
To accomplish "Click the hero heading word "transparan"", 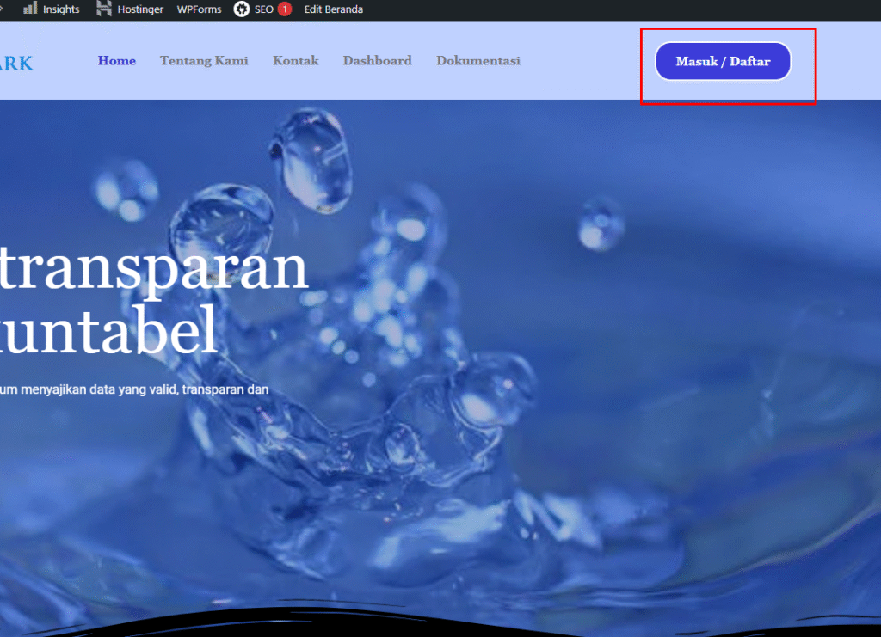I will pyautogui.click(x=153, y=268).
